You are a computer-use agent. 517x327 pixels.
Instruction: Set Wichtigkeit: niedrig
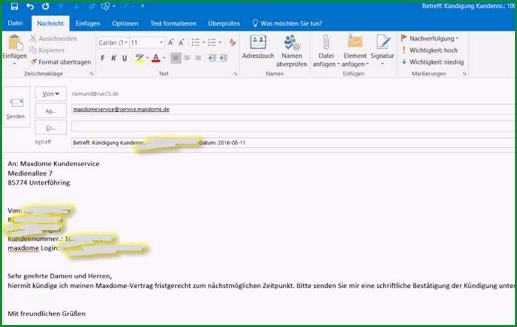(x=433, y=62)
